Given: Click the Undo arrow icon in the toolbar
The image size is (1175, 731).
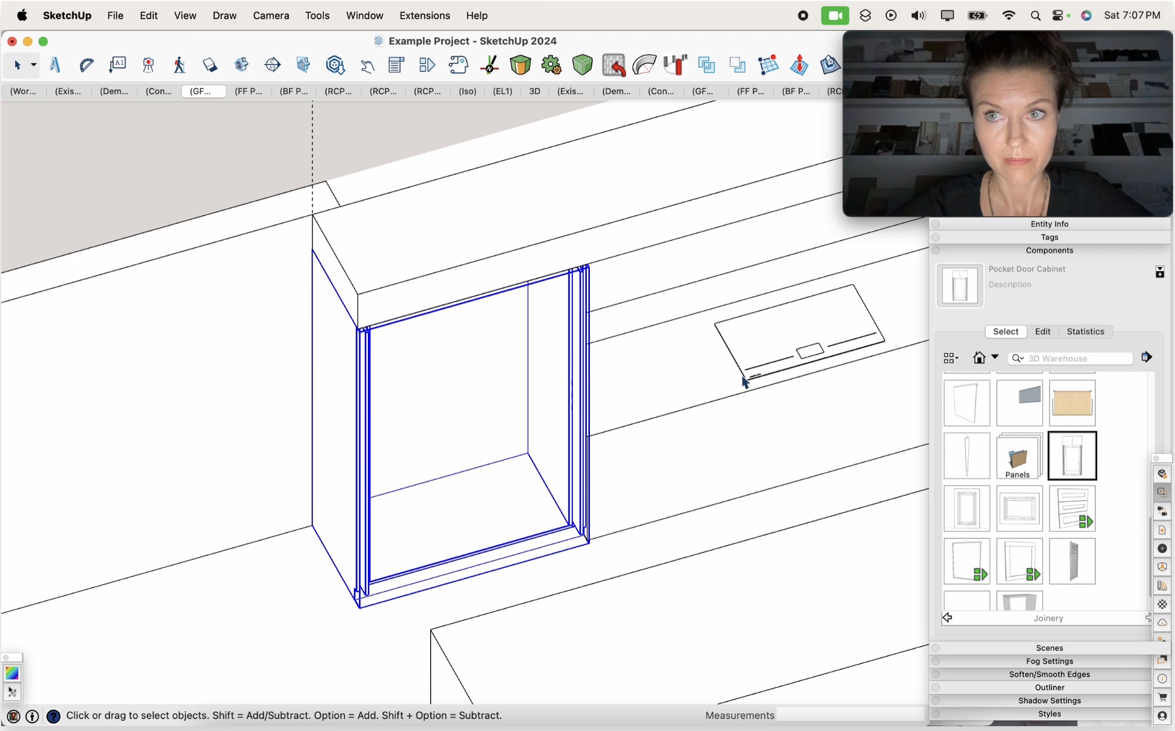Looking at the screenshot, I should tap(613, 65).
